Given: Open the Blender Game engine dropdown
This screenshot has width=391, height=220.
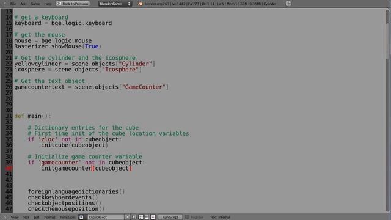Looking at the screenshot, I should click(x=115, y=4).
